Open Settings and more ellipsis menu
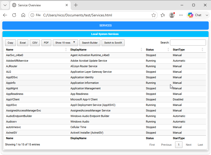The width and height of the screenshot is (211, 155). click(181, 15)
